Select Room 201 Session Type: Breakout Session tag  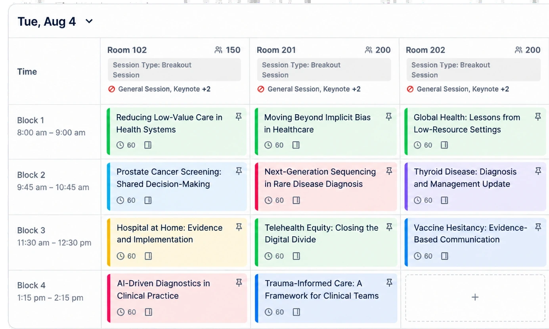pos(324,70)
